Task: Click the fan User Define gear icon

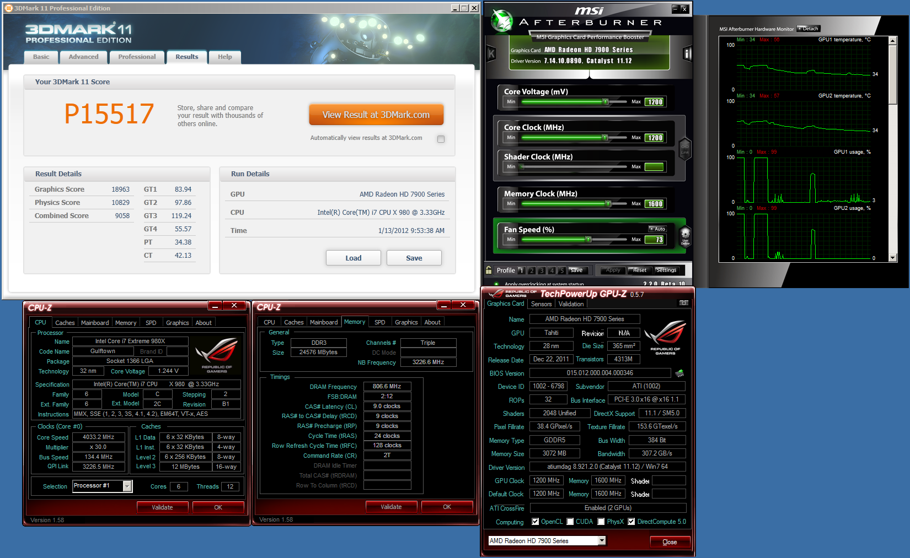Action: point(685,236)
